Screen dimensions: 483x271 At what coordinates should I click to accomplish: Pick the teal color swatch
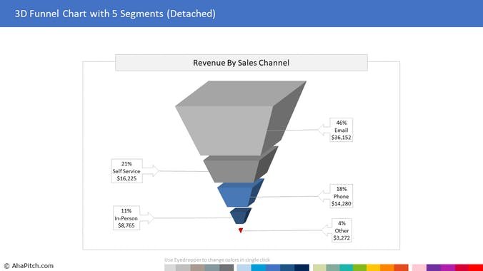(x=347, y=267)
